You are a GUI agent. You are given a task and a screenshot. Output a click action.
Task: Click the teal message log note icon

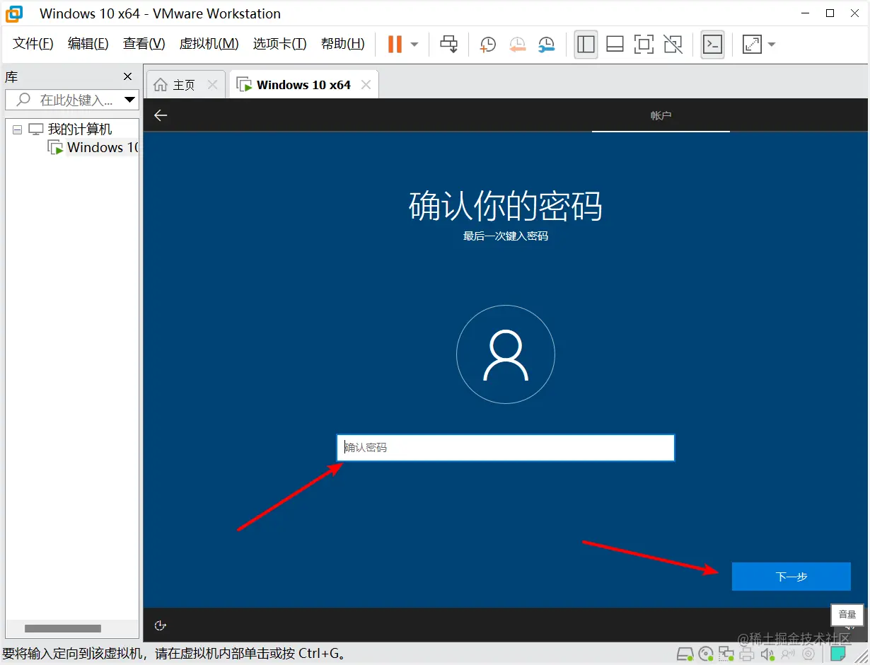(838, 654)
